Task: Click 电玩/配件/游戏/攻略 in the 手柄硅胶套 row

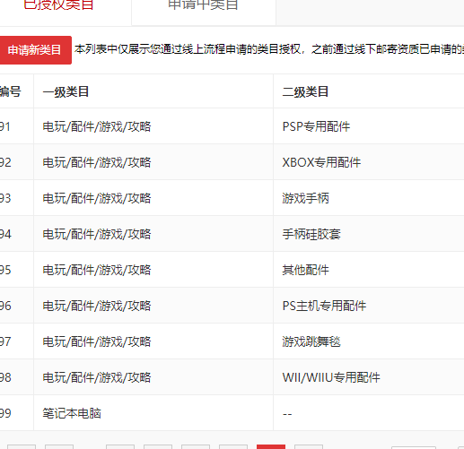Action: coord(97,234)
